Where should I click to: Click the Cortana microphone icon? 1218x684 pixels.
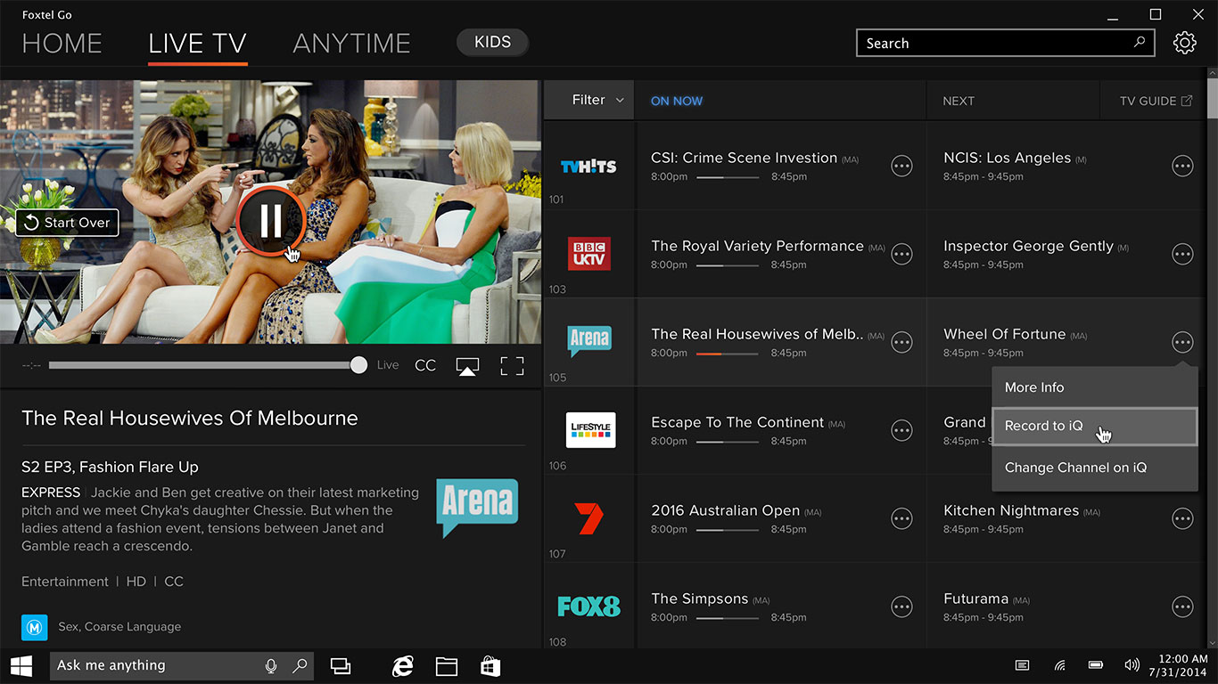coord(271,665)
